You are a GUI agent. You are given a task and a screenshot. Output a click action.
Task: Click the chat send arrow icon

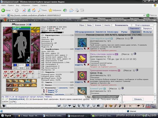59,106
